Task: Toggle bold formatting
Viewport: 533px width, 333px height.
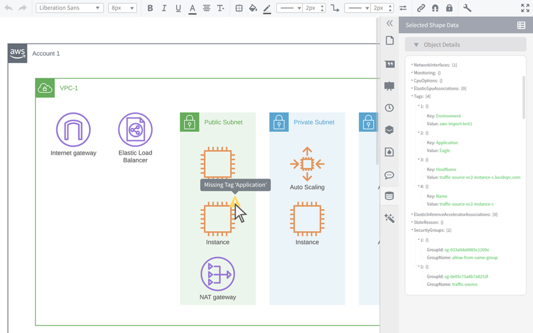Action: (150, 8)
